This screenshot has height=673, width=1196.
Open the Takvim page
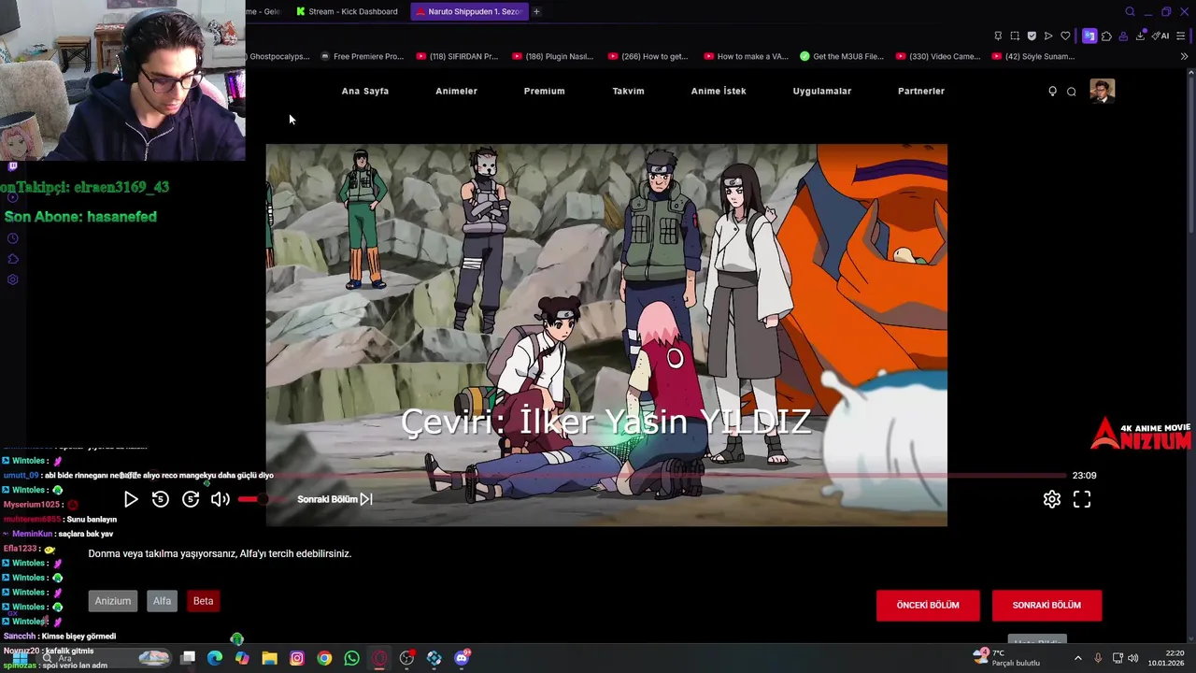tap(628, 91)
